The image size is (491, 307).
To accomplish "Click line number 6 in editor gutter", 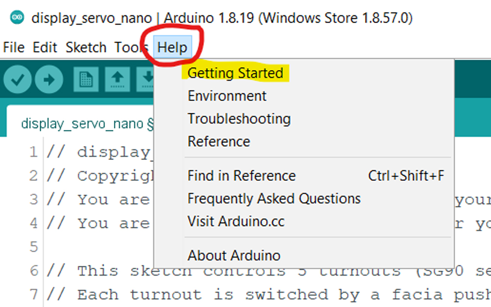I will [x=33, y=271].
